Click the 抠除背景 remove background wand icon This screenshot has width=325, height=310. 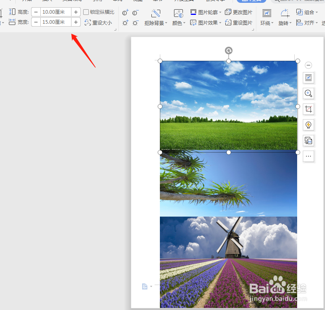pos(156,13)
